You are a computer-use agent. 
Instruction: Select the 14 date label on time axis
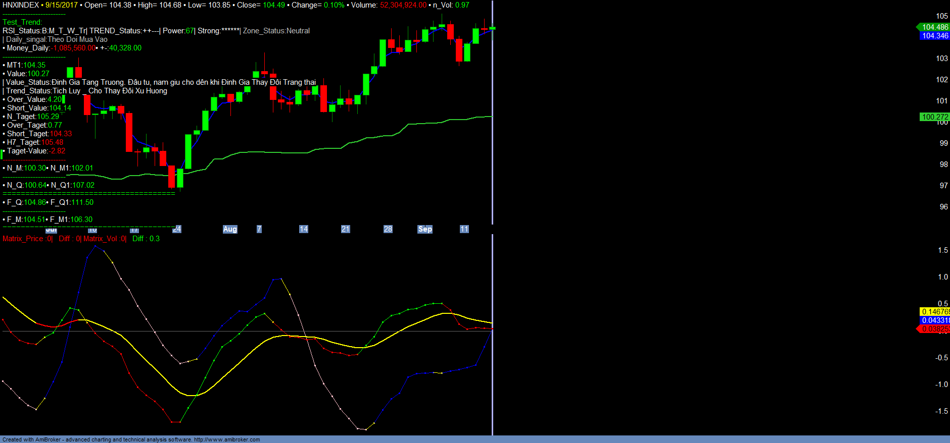click(x=303, y=229)
